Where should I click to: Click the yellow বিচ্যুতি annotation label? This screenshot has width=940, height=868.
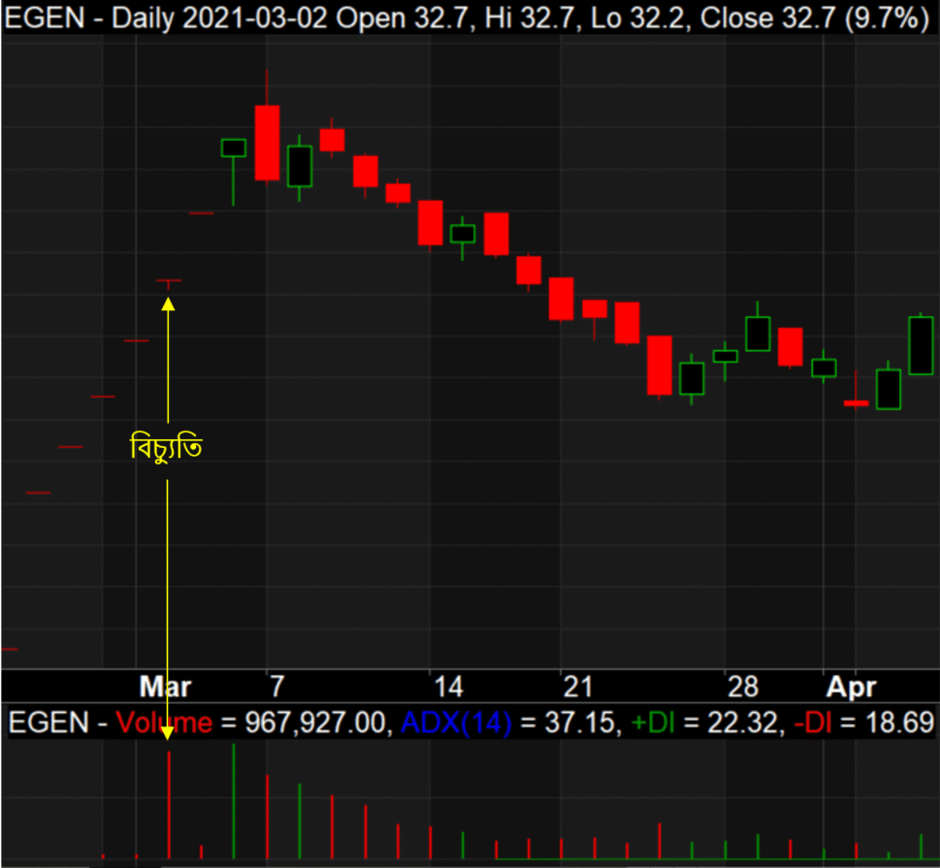click(x=166, y=448)
